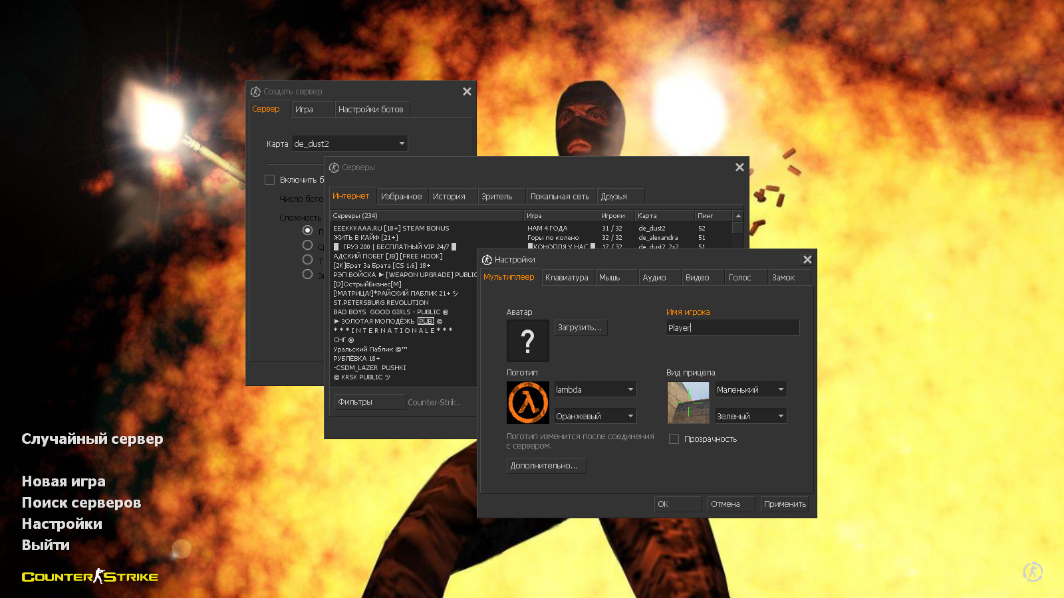Open the de_dust2 map dropdown
The image size is (1064, 598).
pyautogui.click(x=350, y=144)
